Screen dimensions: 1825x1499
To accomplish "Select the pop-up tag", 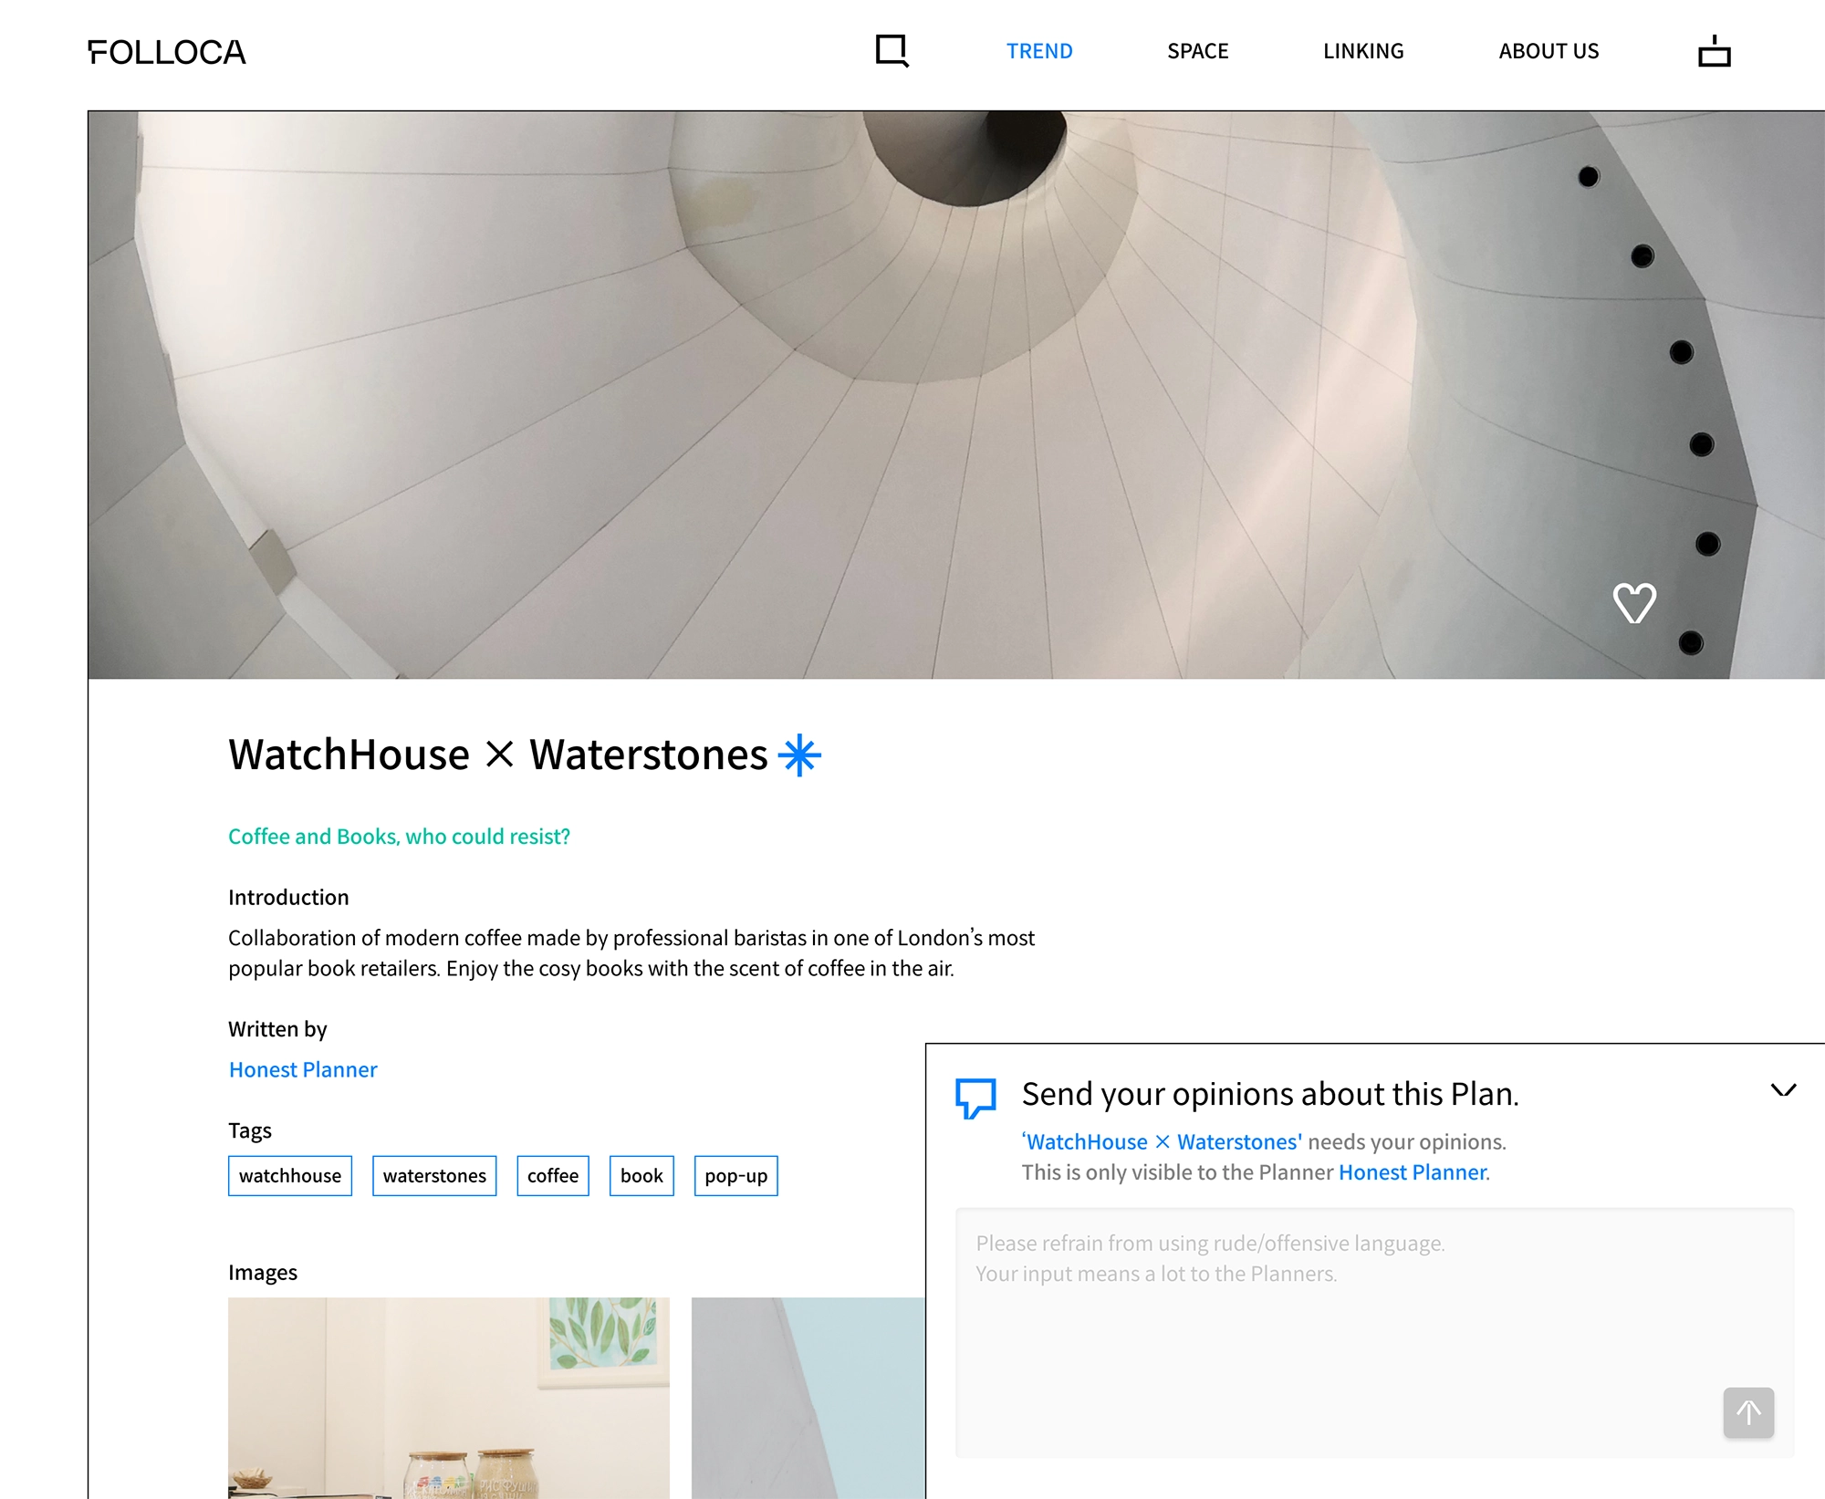I will pyautogui.click(x=735, y=1175).
